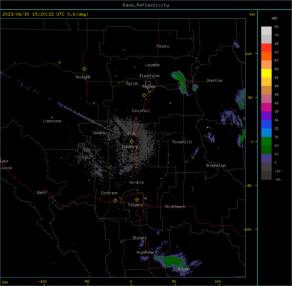Select the green legend swatch between 30 and 20
292x286 pixels.
pos(266,141)
